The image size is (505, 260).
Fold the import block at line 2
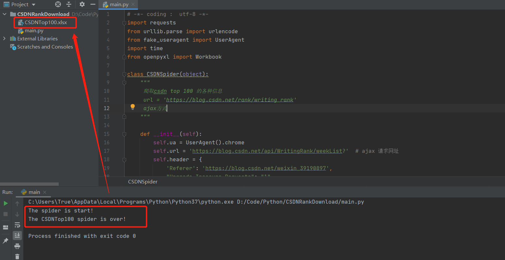[124, 23]
